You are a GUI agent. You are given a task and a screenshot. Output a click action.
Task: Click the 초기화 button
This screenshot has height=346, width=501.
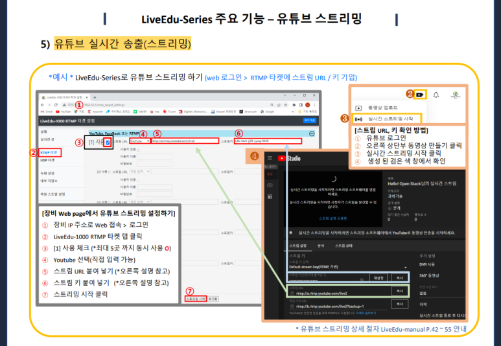213,299
